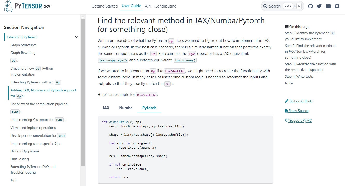Switch to the Numba tab
The image size is (345, 186).
(x=126, y=108)
